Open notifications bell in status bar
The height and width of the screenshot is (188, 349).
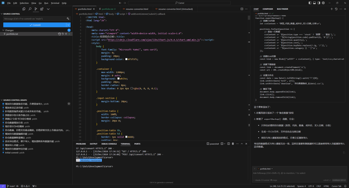coord(345,186)
